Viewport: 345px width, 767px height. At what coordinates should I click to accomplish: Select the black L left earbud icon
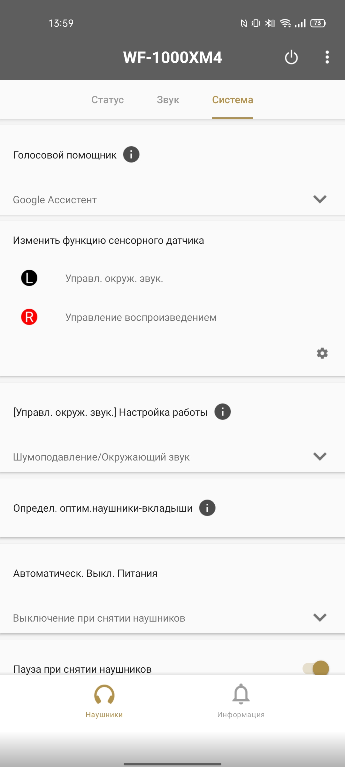(x=29, y=278)
